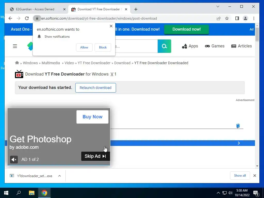Skip the Photoshop video ad
Screen dimensions: 264x198
[x=95, y=156]
